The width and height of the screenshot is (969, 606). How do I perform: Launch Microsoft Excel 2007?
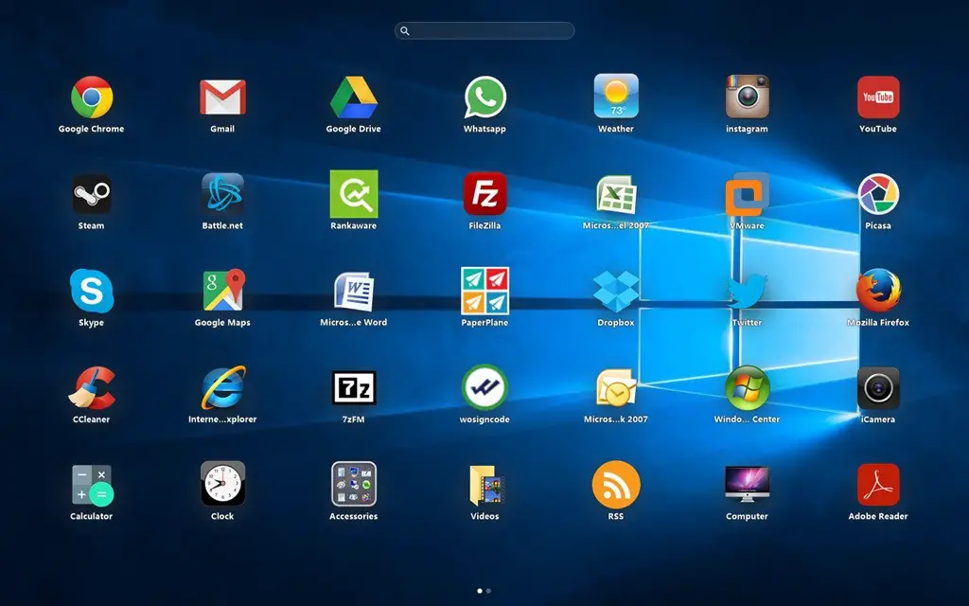point(616,194)
